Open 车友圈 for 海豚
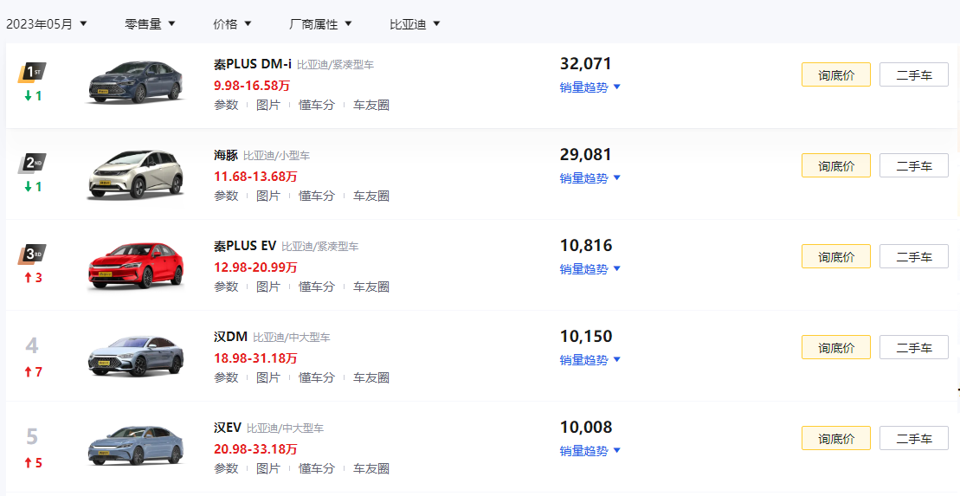Screen dimensions: 960x496 371,196
